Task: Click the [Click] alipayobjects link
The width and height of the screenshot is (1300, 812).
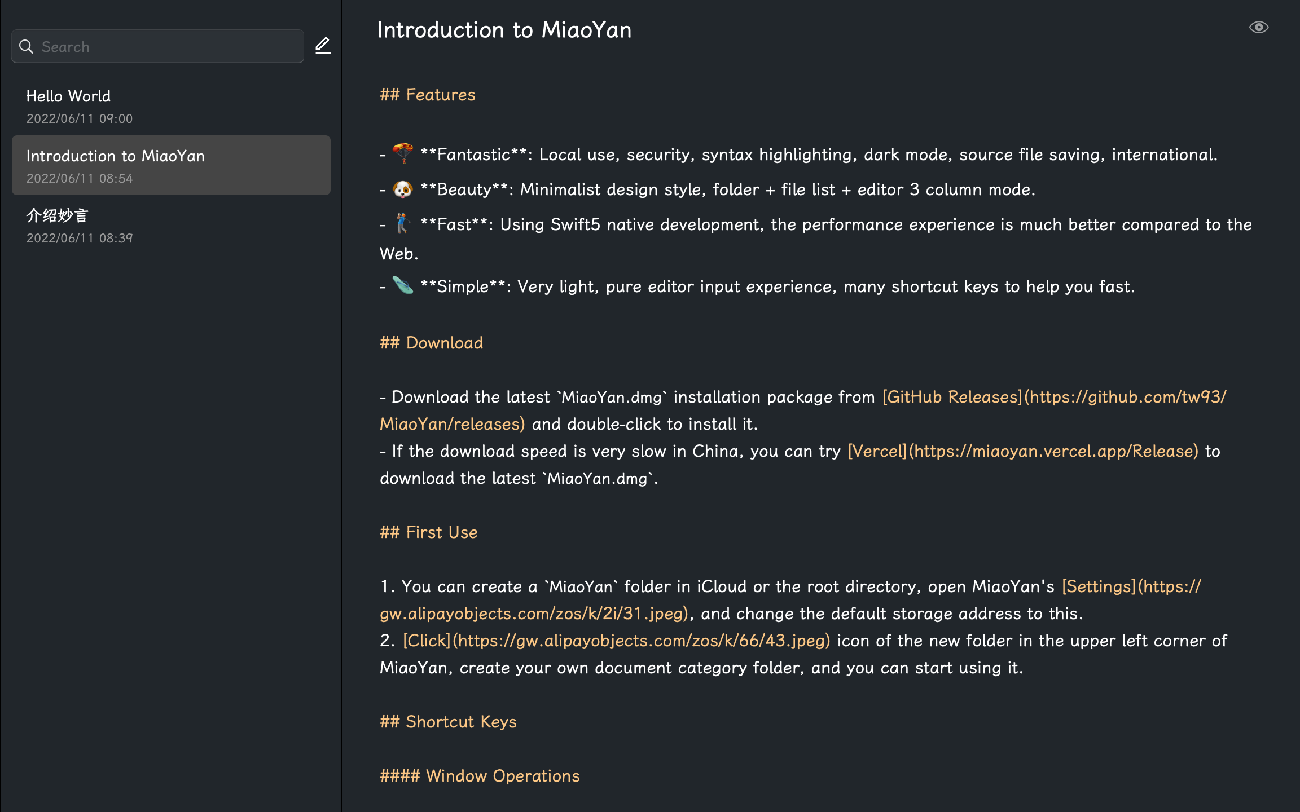Action: pos(616,641)
